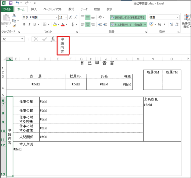Viewport: 191px width, 178px height.
Task: Copy selection with copy icon
Action: point(14,21)
